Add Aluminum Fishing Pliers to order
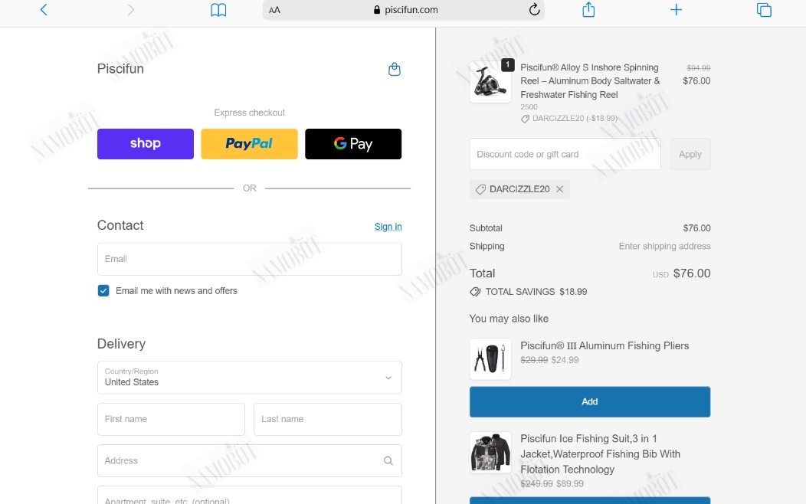806x504 pixels. coord(590,402)
